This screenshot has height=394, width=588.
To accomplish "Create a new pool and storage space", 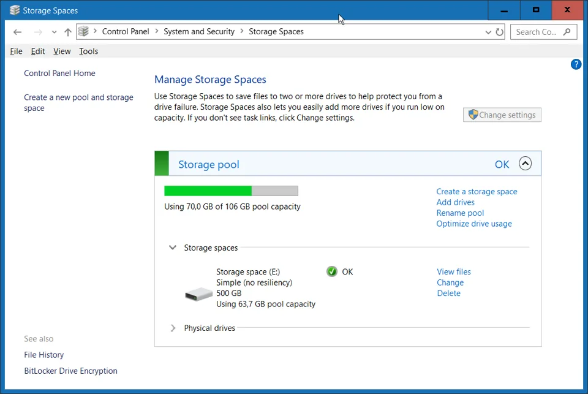I will tap(79, 102).
